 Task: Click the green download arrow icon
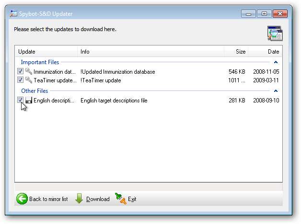click(x=79, y=199)
